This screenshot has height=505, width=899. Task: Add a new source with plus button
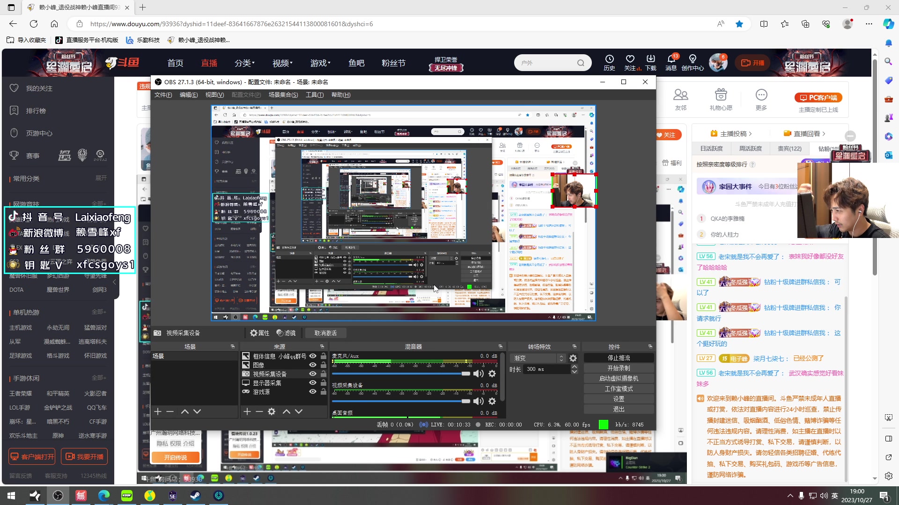pos(247,411)
